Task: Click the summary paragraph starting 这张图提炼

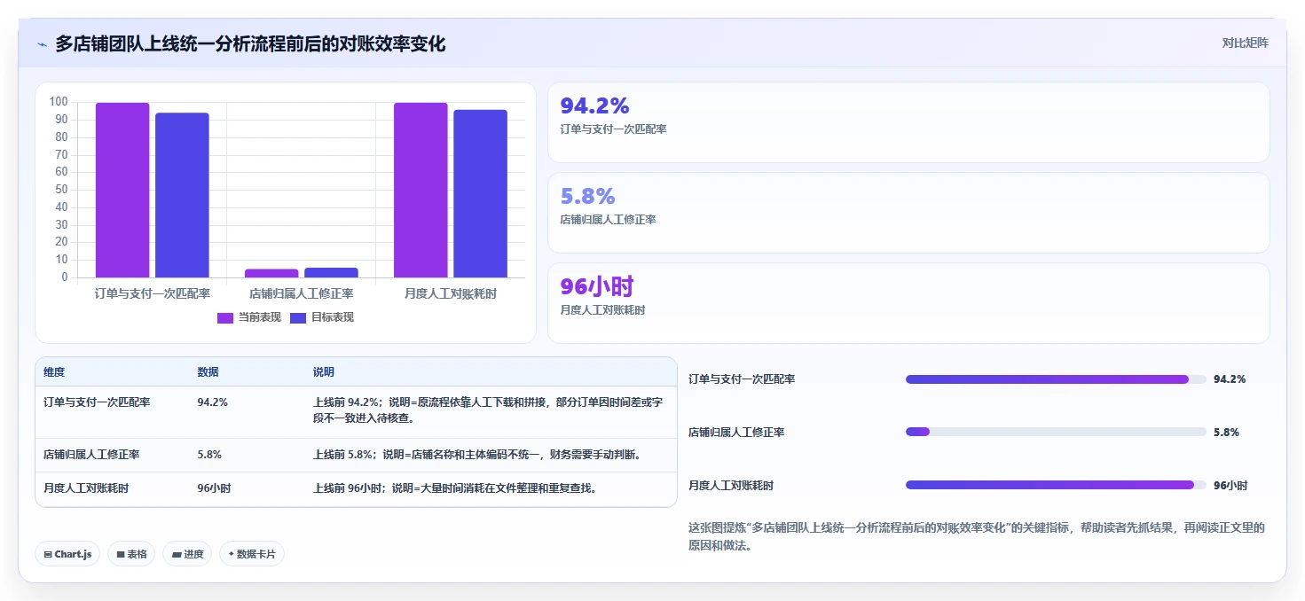Action: coord(977,536)
